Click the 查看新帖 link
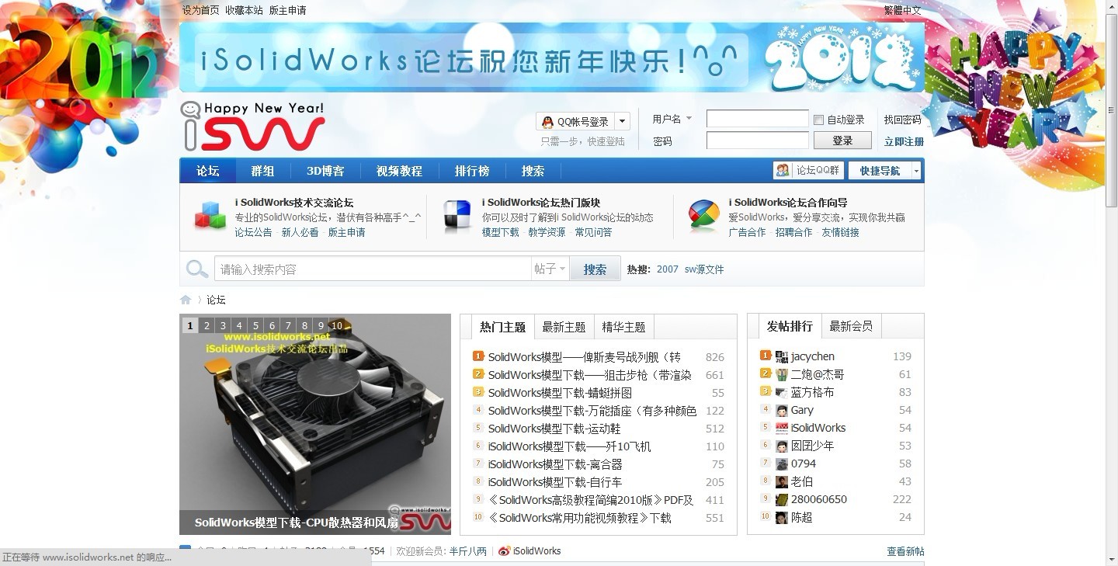Image resolution: width=1118 pixels, height=566 pixels. coord(905,551)
